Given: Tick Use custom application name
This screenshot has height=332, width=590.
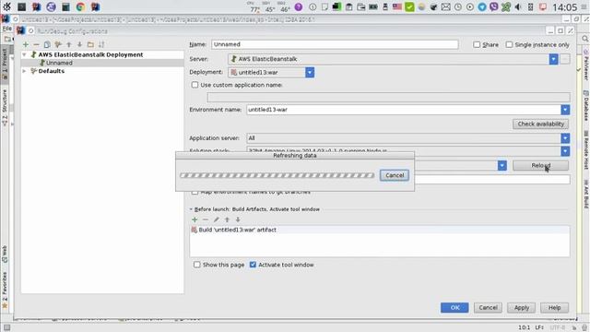Looking at the screenshot, I should [195, 85].
